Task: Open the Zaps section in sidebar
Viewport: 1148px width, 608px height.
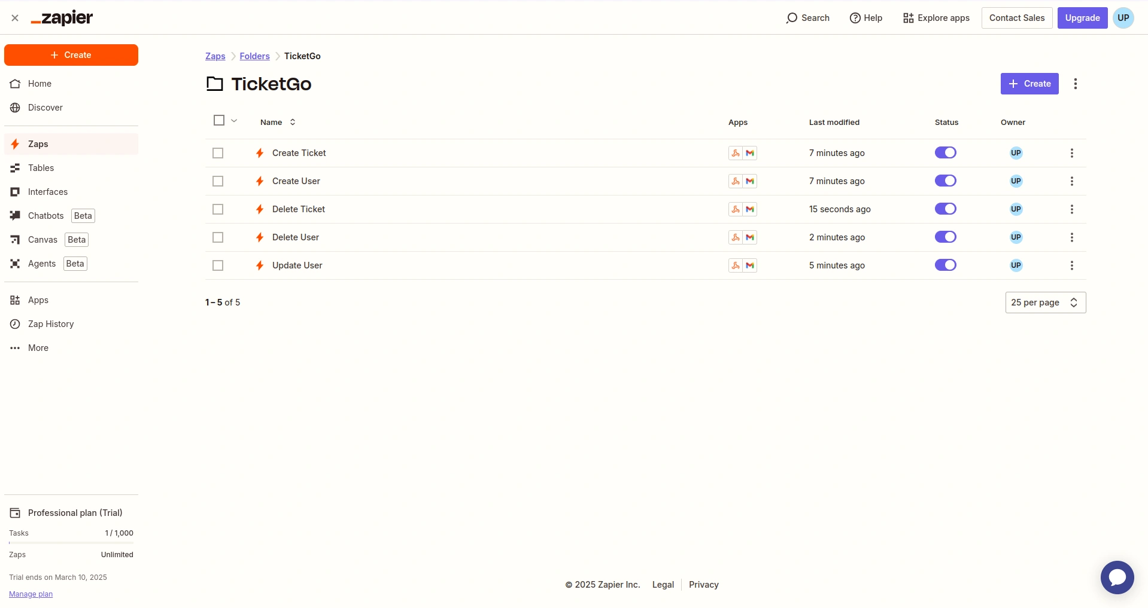Action: 38,143
